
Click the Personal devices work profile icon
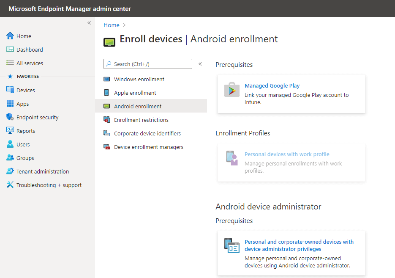point(232,158)
